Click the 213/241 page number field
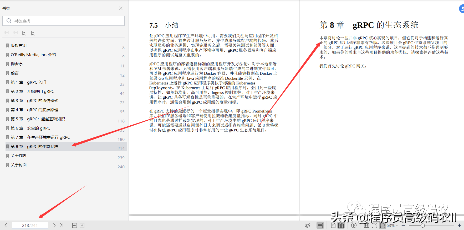Image resolution: width=464 pixels, height=230 pixels. (30, 225)
